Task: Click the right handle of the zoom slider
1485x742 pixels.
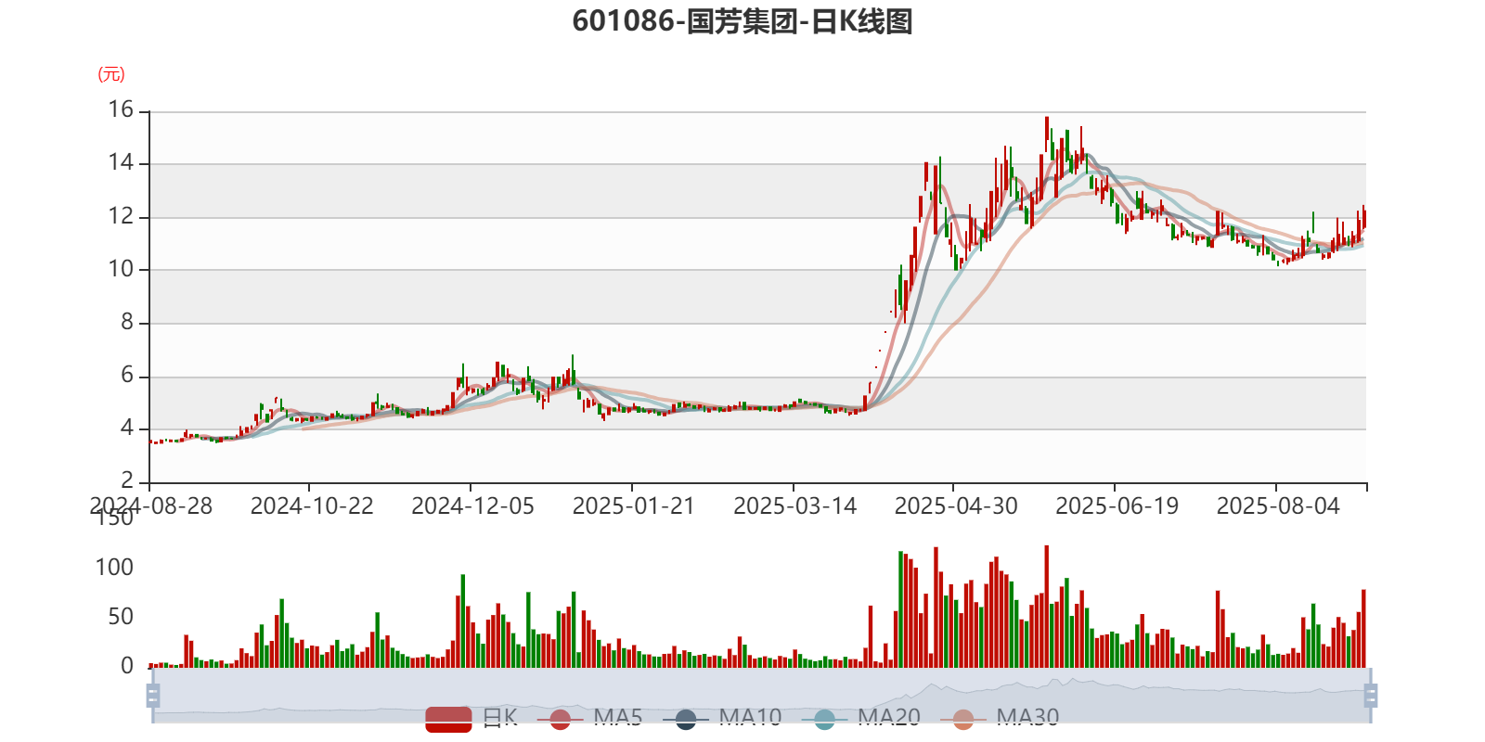Action: (x=1371, y=695)
